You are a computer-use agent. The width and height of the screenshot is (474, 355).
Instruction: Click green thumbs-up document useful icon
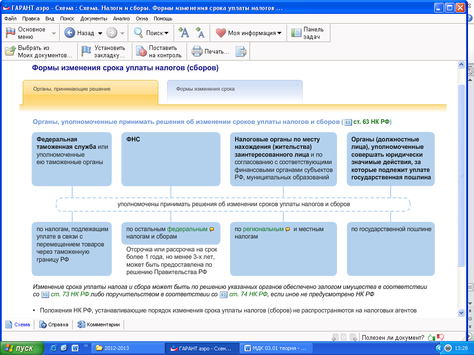click(x=431, y=337)
